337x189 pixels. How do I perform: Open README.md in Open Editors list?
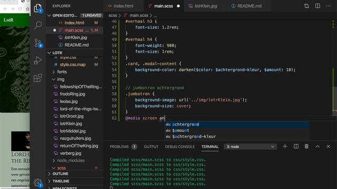pyautogui.click(x=76, y=45)
